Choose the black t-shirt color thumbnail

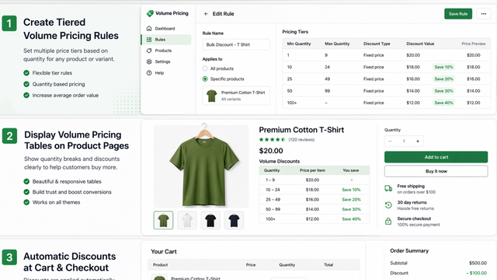pos(210,220)
